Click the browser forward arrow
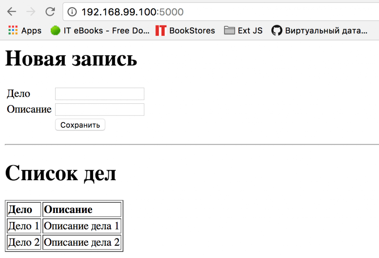The image size is (379, 258). (31, 12)
